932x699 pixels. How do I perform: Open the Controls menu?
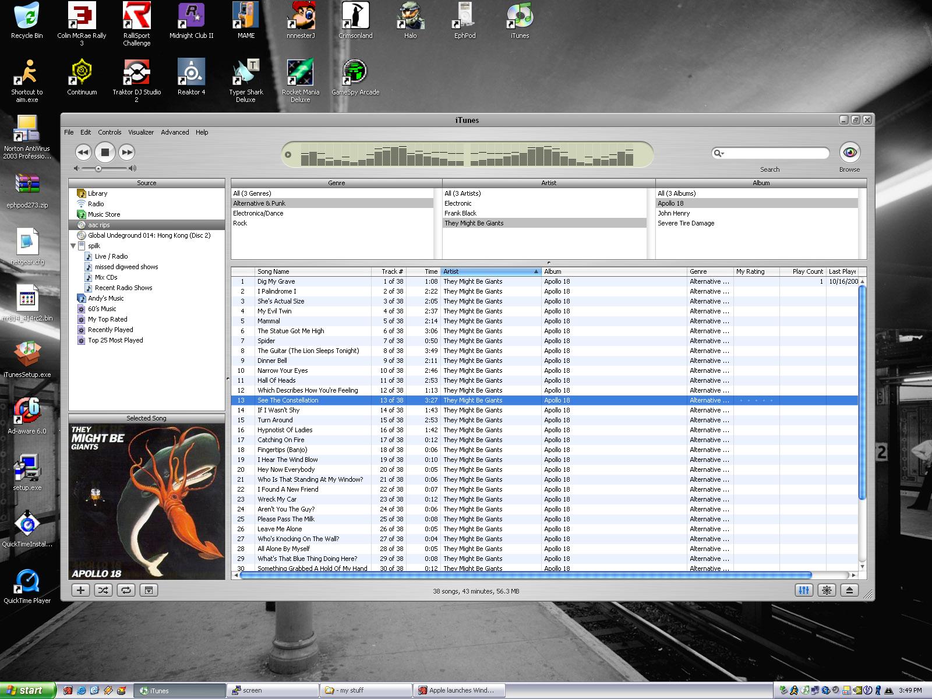click(x=110, y=132)
